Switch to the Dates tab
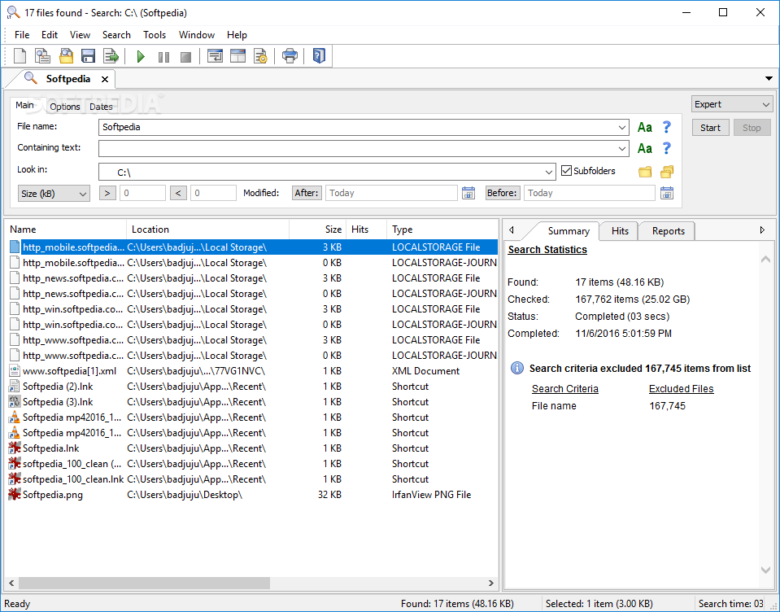The height and width of the screenshot is (612, 780). pos(101,107)
